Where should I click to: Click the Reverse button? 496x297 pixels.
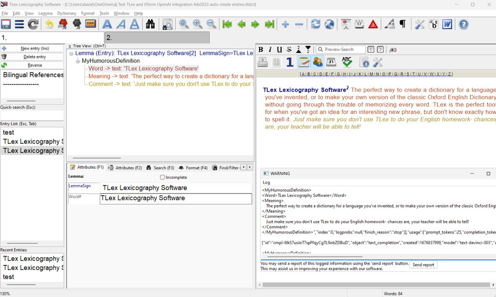(x=32, y=65)
